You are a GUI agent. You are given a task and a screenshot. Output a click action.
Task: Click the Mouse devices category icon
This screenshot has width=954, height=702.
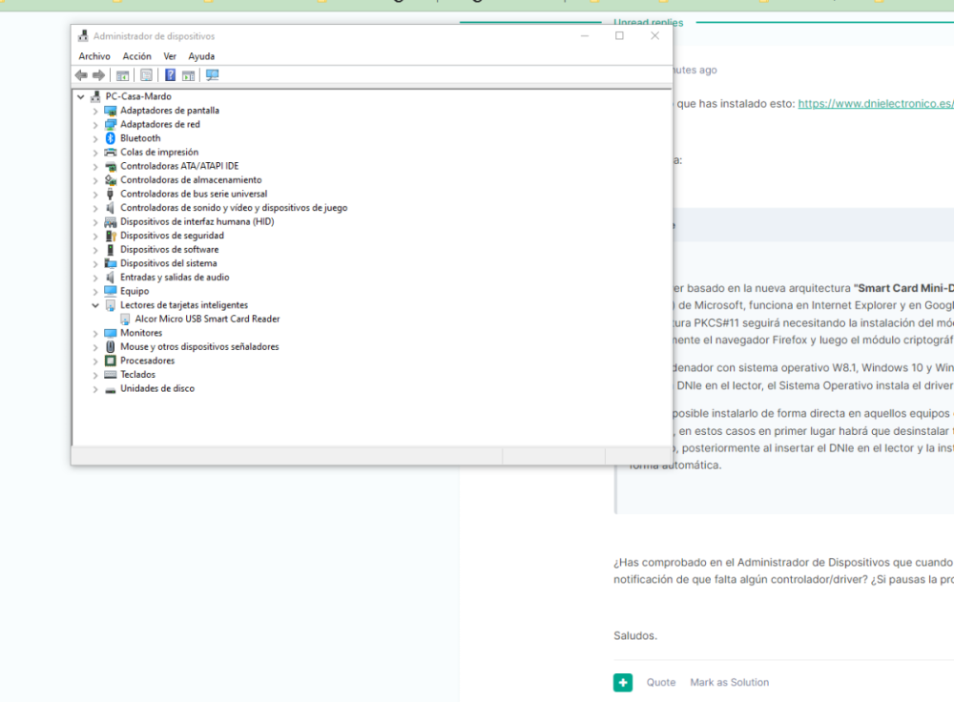(x=110, y=347)
